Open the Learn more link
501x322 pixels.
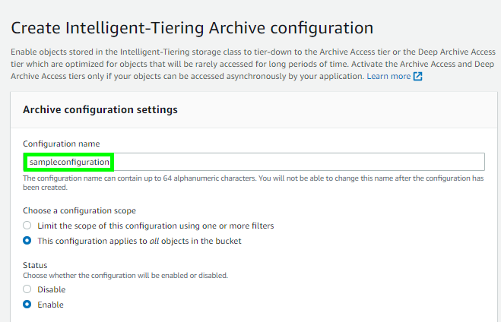tap(388, 77)
